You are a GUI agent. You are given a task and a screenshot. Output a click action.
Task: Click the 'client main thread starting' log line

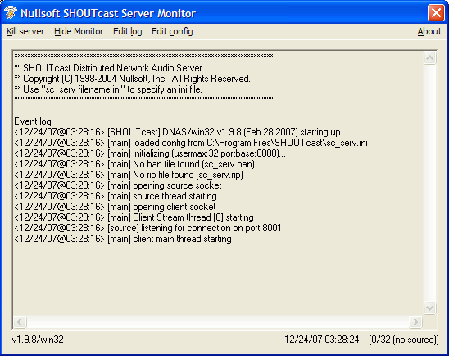click(x=123, y=239)
